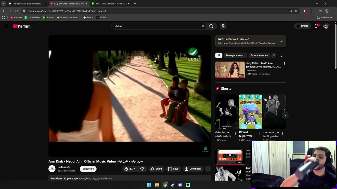Open more actions ellipsis below the video

tap(208, 169)
